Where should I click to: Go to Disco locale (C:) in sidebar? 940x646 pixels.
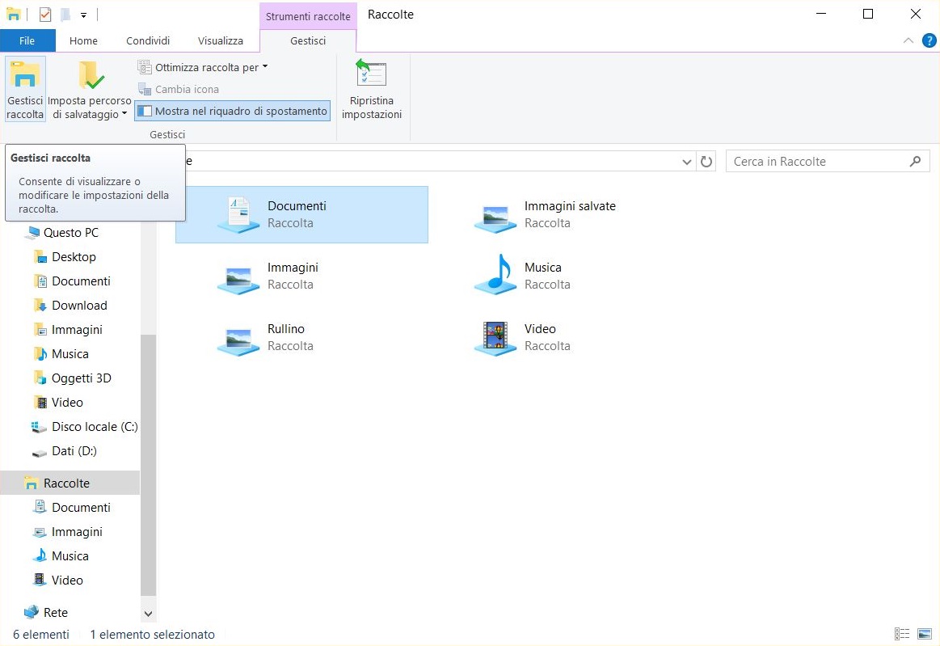coord(94,427)
